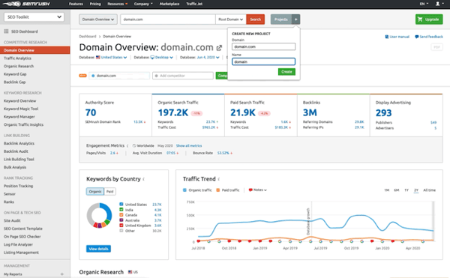
Task: Open the Company menu dropdown
Action: [143, 4]
